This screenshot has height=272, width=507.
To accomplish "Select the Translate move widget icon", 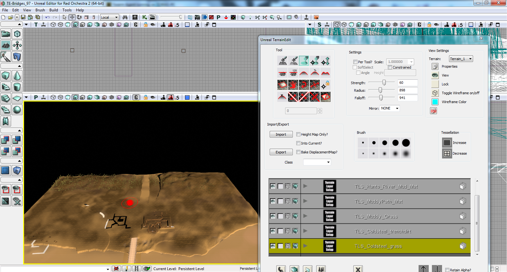I will coord(72,17).
